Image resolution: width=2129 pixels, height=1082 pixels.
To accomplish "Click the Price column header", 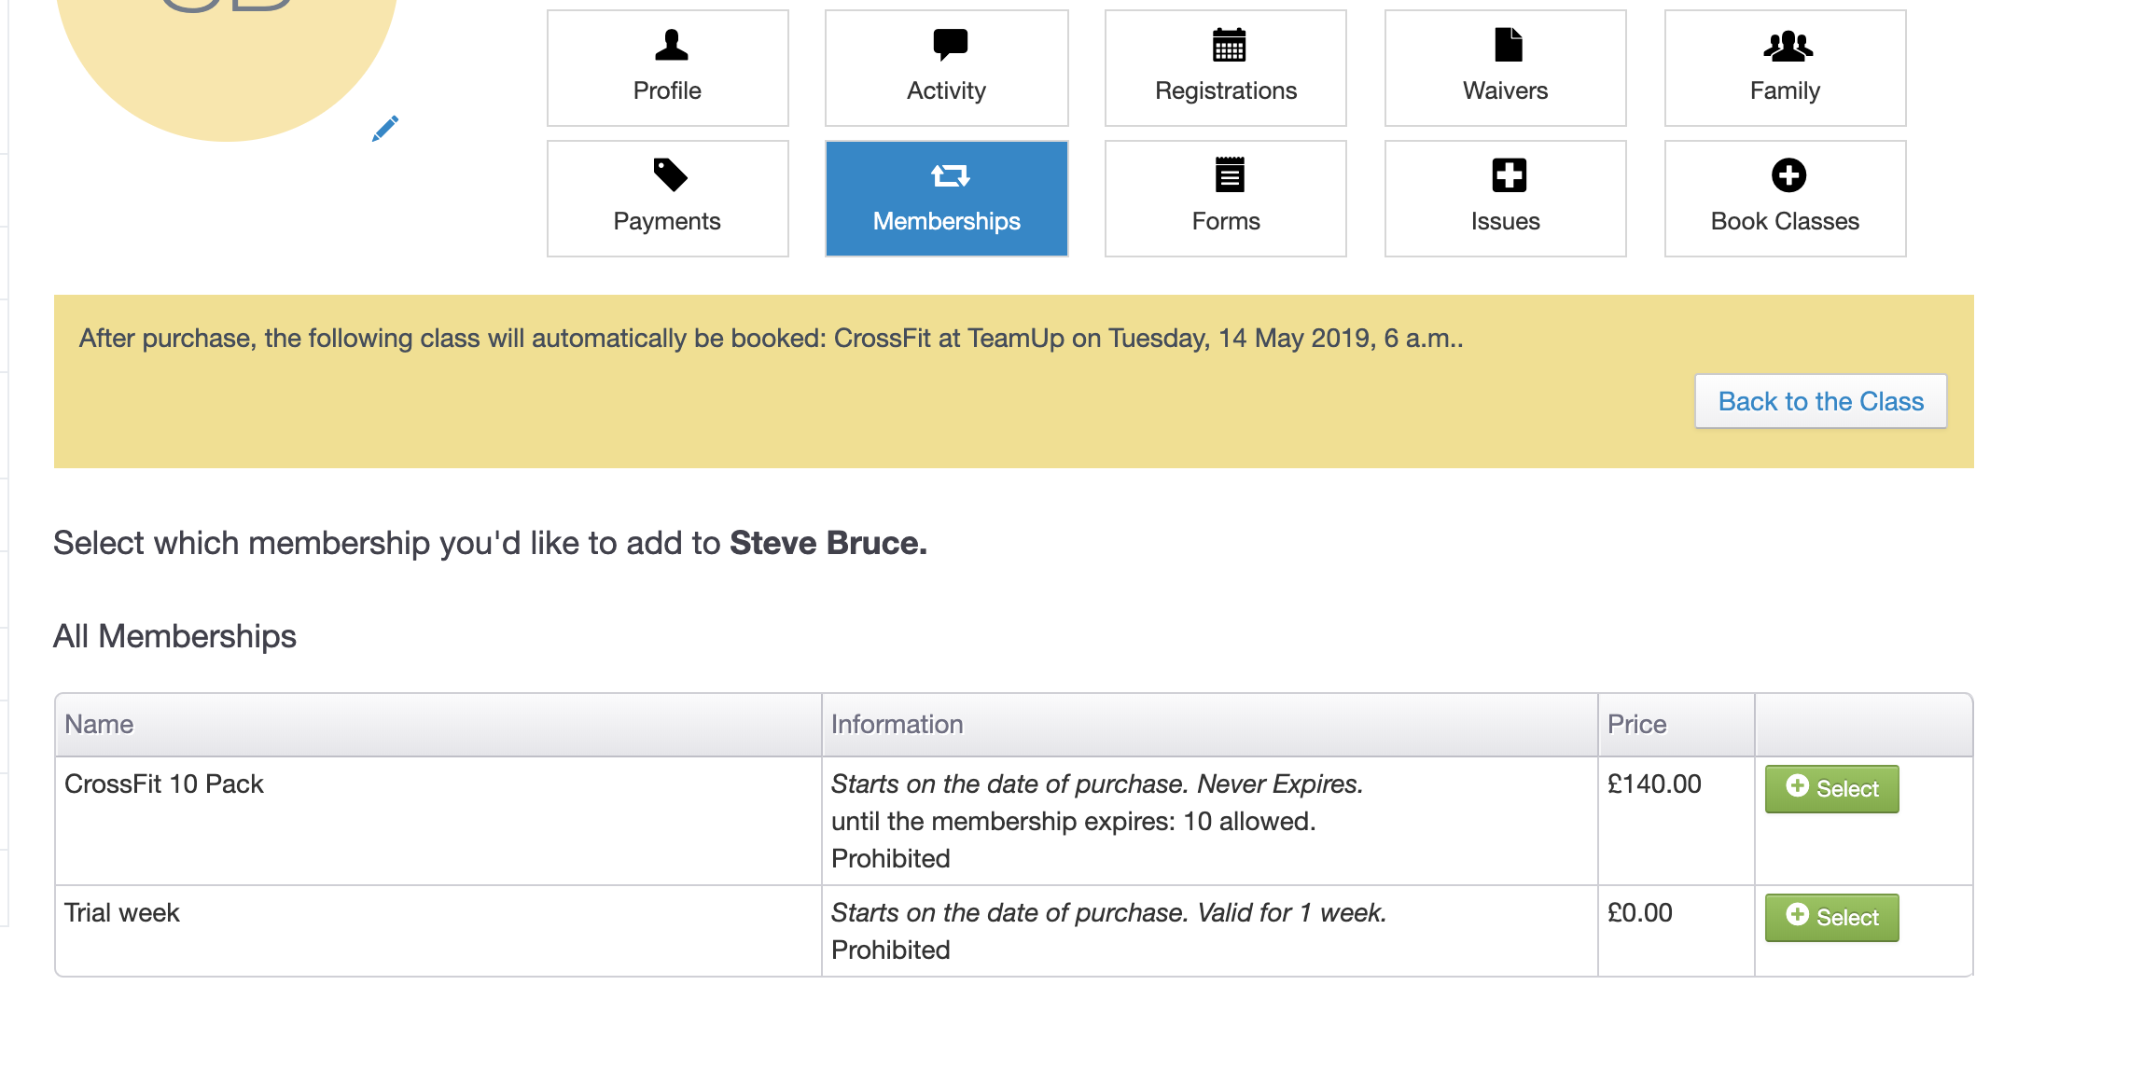I will [x=1636, y=725].
